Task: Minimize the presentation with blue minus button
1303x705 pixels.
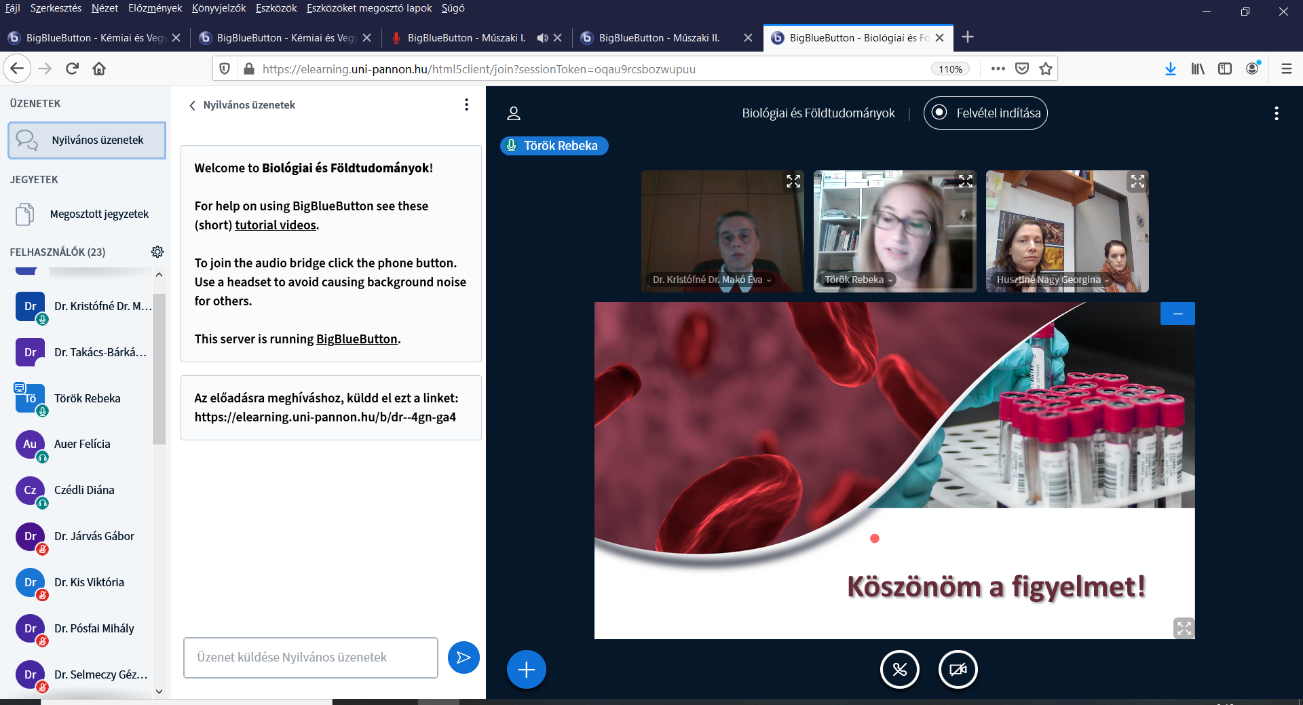Action: pyautogui.click(x=1177, y=313)
